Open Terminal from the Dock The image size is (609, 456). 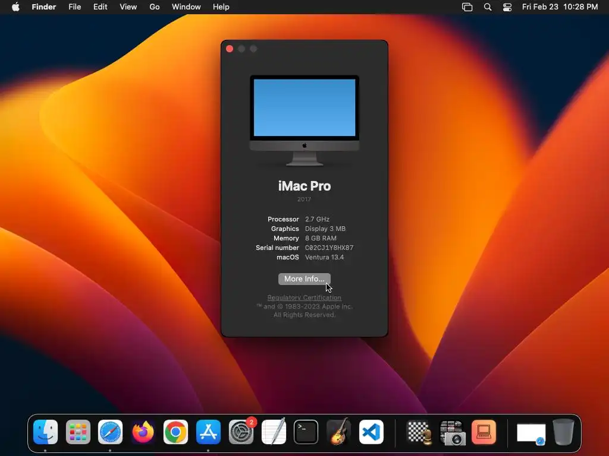click(x=306, y=432)
